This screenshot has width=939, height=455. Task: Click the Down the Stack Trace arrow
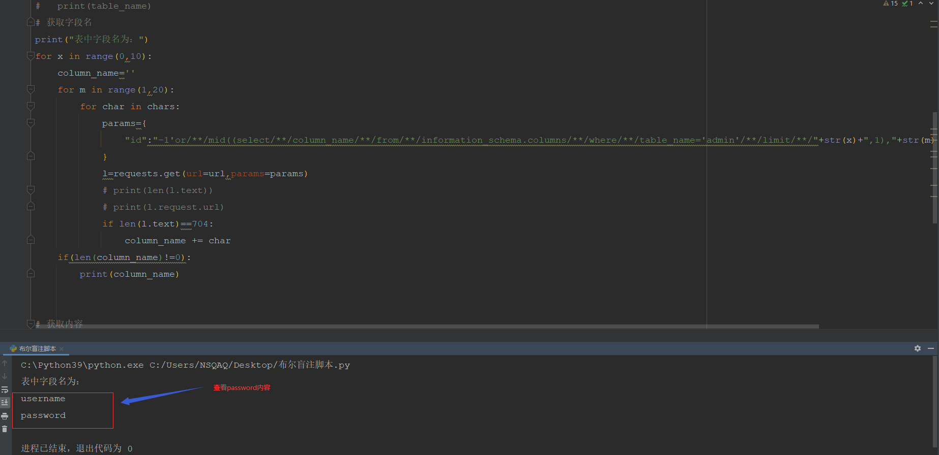pos(5,376)
